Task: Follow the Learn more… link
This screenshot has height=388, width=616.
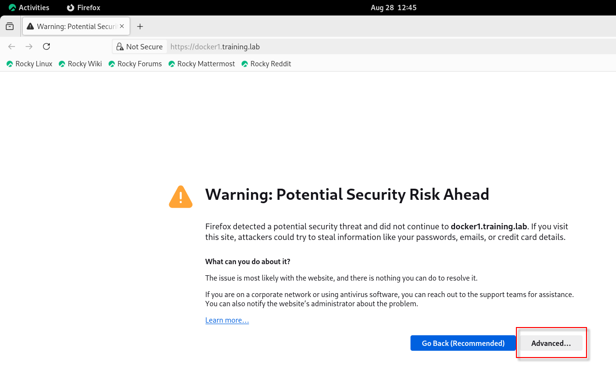Action: click(x=227, y=320)
